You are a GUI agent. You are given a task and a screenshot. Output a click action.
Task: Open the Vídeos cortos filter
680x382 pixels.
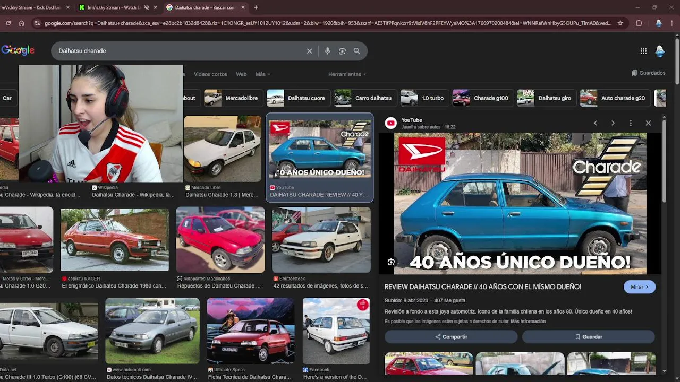point(210,74)
